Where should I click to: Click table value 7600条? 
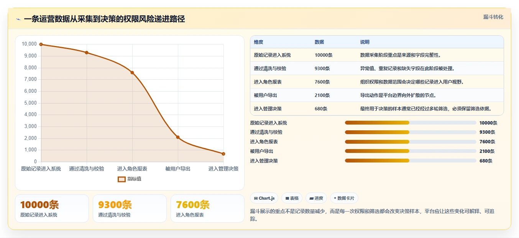pos(322,82)
